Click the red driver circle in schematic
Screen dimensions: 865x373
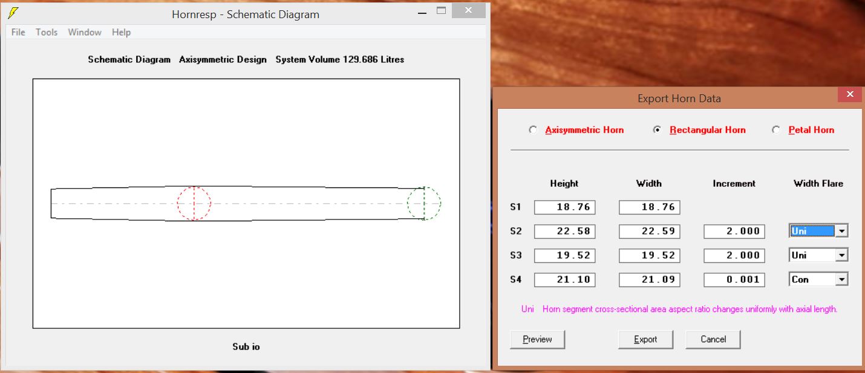(x=194, y=203)
